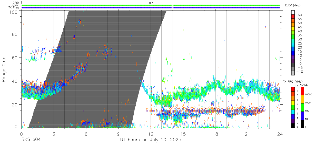Click the green Noise strip above the plot
This screenshot has height=145, width=315.
(x=151, y=5)
